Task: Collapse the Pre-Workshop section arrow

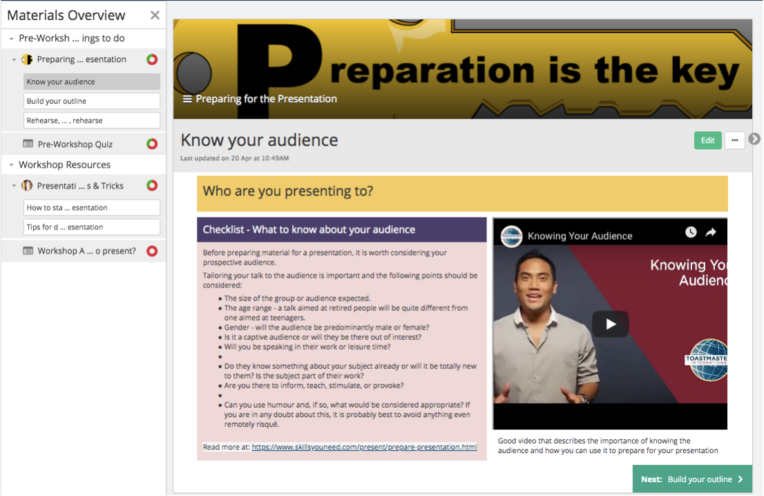Action: (11, 39)
